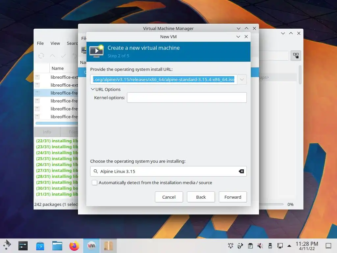Click the search icon in OS field
This screenshot has width=337, height=253.
tap(96, 171)
